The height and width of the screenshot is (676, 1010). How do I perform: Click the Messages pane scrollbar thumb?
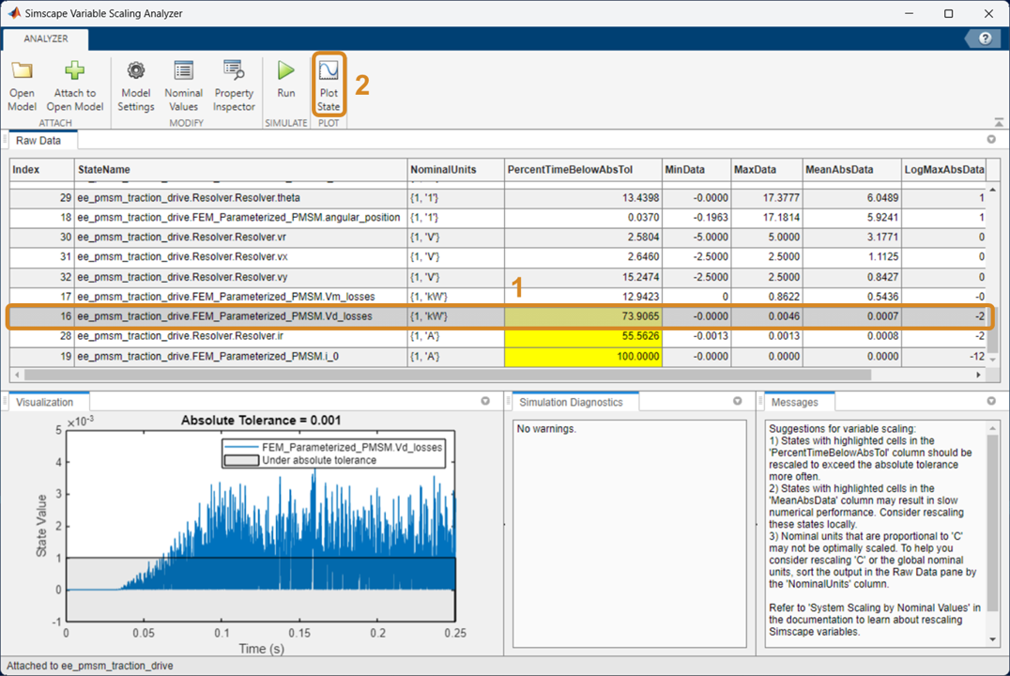click(992, 523)
